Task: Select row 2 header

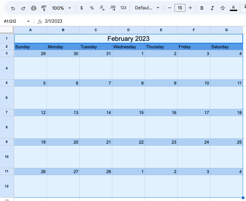Action: 6,46
